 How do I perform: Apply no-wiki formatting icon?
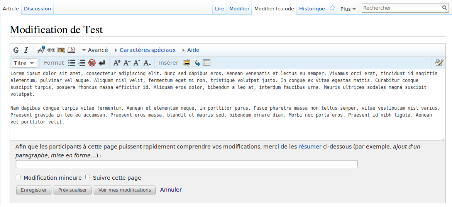pyautogui.click(x=92, y=63)
